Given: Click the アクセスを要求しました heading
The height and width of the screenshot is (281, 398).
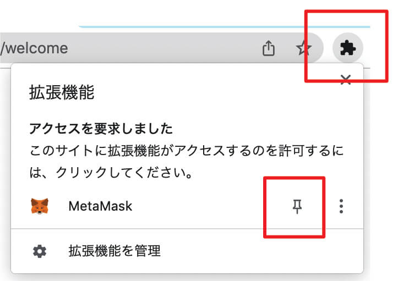Looking at the screenshot, I should tap(101, 129).
